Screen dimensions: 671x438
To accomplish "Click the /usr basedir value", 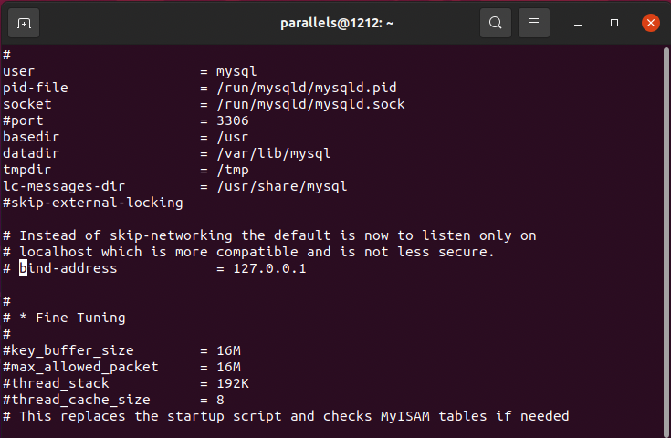I will (233, 137).
